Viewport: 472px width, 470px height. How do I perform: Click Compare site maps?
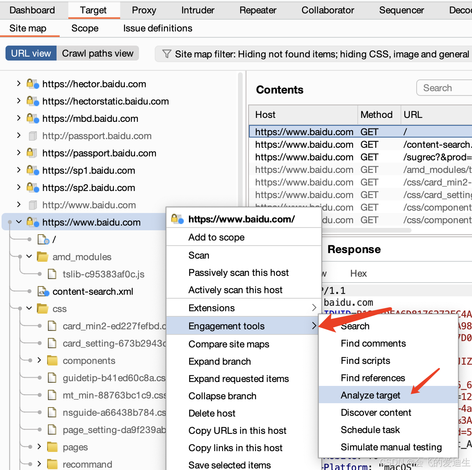click(244, 344)
